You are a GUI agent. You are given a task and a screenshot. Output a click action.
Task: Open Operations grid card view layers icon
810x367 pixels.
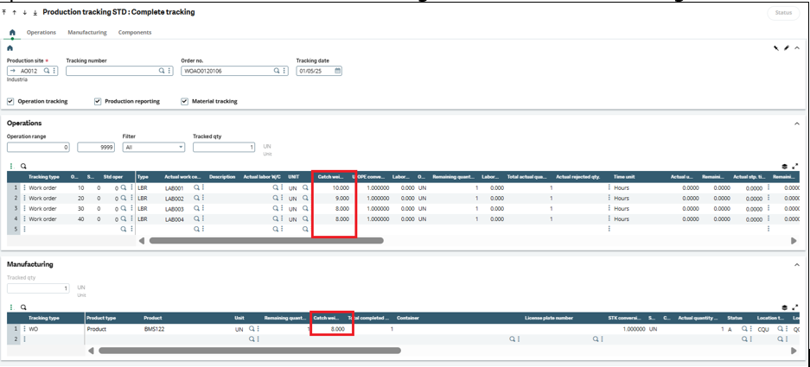coord(784,166)
